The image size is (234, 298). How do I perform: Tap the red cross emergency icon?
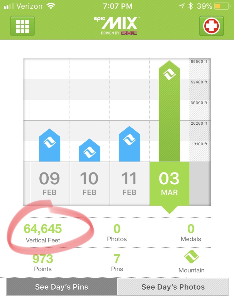tap(212, 26)
